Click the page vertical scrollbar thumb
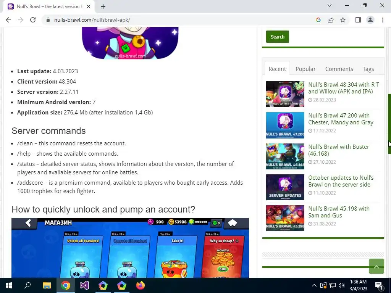391x293 pixels. [389, 124]
